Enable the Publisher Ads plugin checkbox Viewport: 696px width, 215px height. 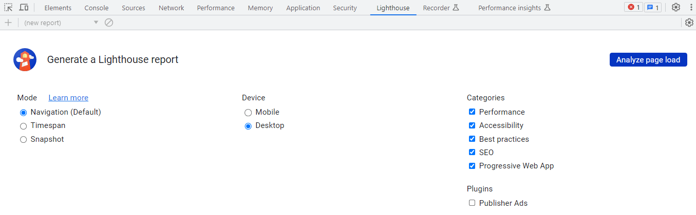click(472, 203)
